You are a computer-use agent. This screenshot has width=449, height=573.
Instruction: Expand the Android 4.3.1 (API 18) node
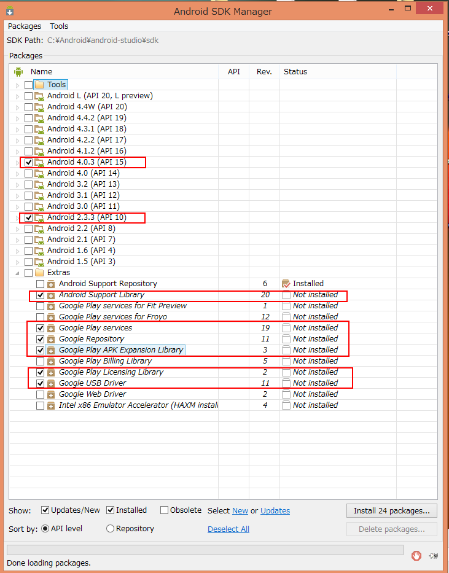[x=17, y=130]
